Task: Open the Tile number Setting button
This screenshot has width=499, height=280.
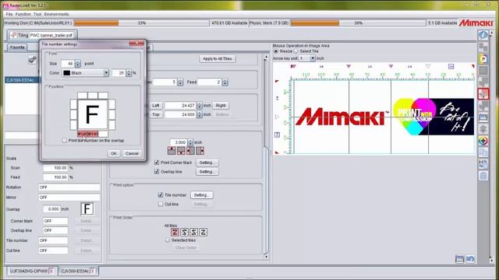Action: 201,195
